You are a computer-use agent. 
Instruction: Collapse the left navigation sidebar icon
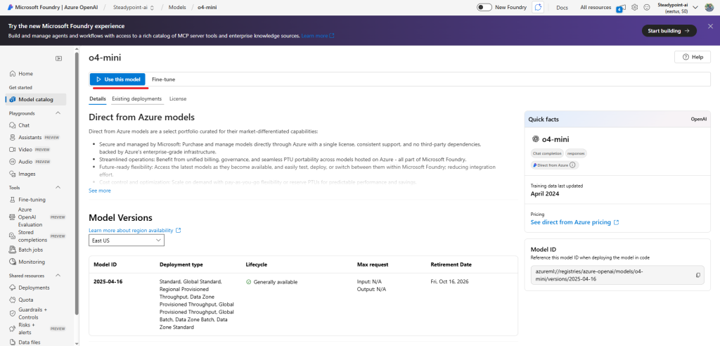click(x=58, y=58)
